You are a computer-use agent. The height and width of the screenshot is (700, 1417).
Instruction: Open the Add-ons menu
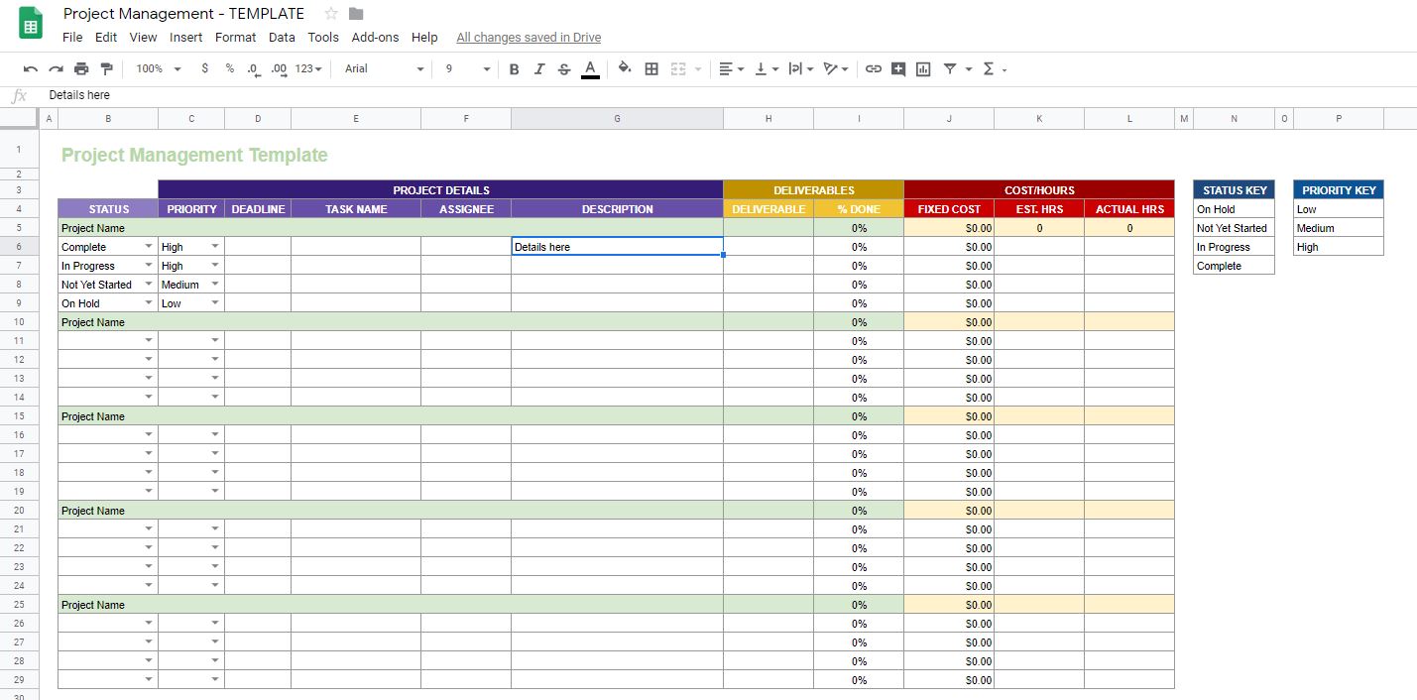tap(375, 38)
